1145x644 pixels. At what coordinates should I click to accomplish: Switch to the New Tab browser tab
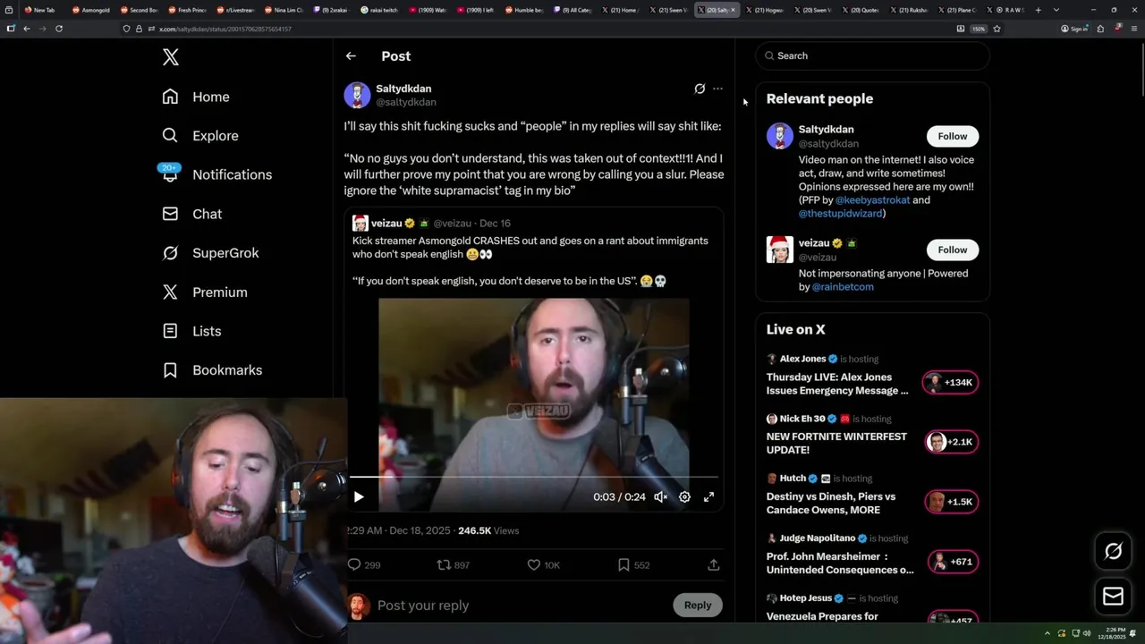(x=41, y=10)
